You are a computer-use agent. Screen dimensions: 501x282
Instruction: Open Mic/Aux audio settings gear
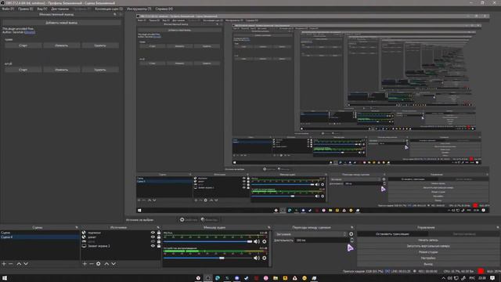coord(265,242)
